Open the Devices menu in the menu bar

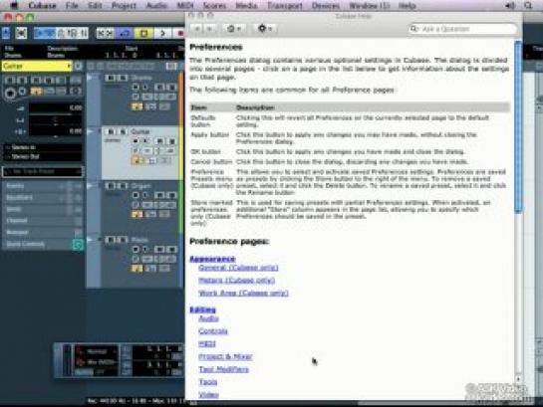click(326, 6)
